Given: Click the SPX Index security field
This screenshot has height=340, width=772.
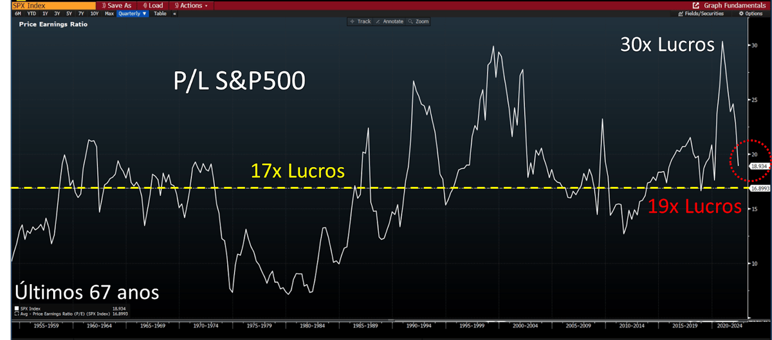Looking at the screenshot, I should tap(53, 5).
